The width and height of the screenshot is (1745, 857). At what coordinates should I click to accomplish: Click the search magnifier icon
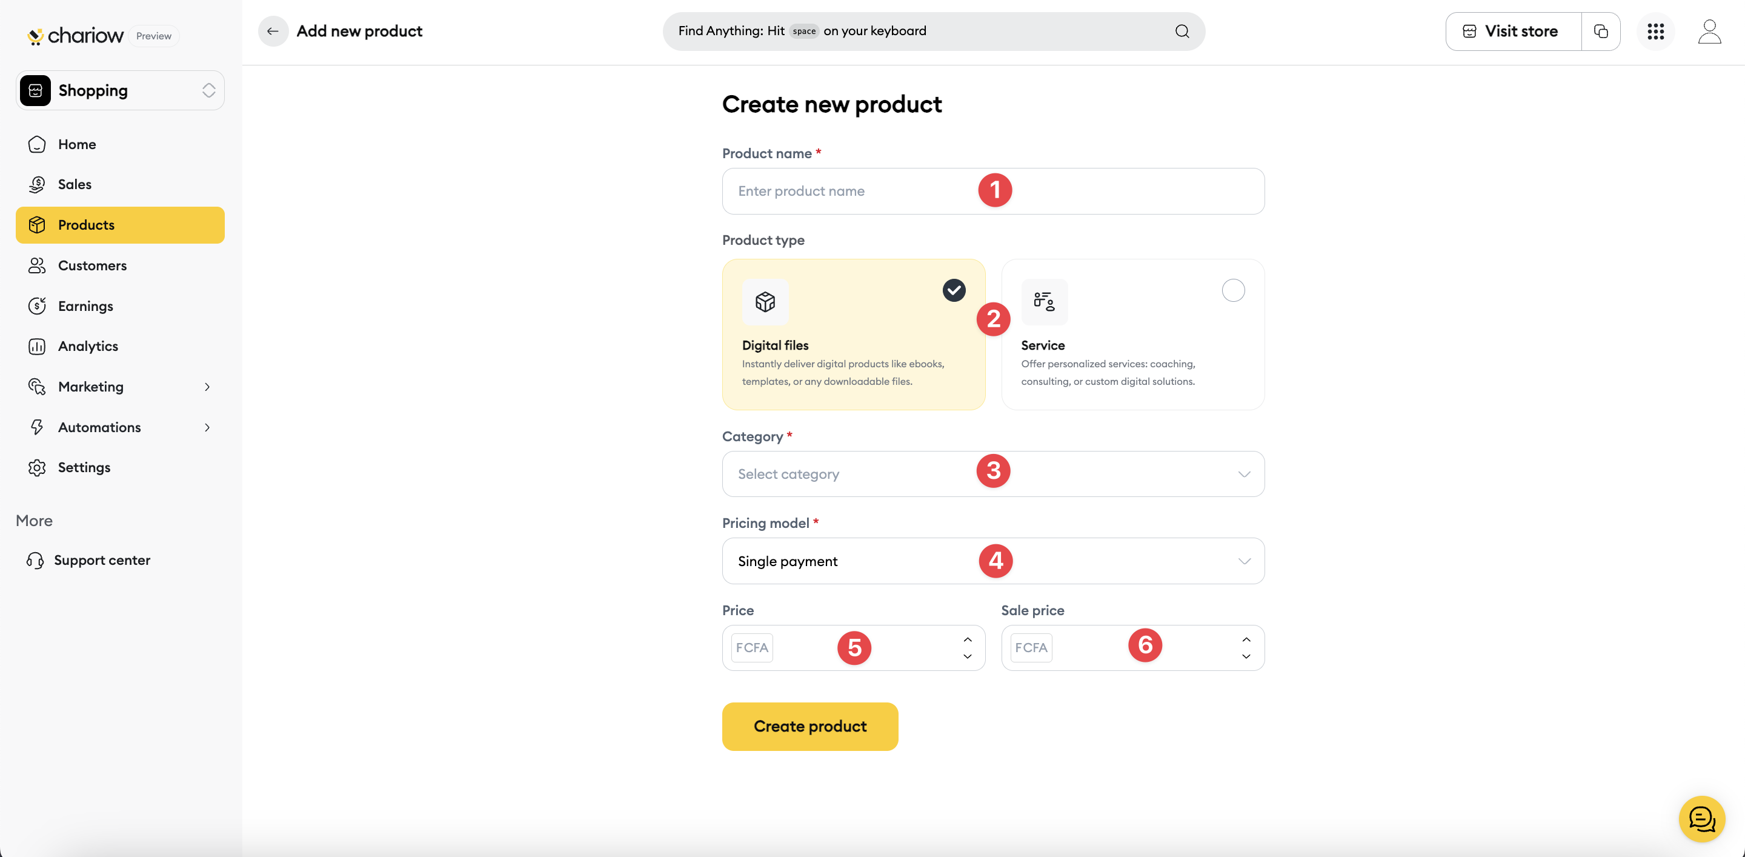(x=1182, y=31)
